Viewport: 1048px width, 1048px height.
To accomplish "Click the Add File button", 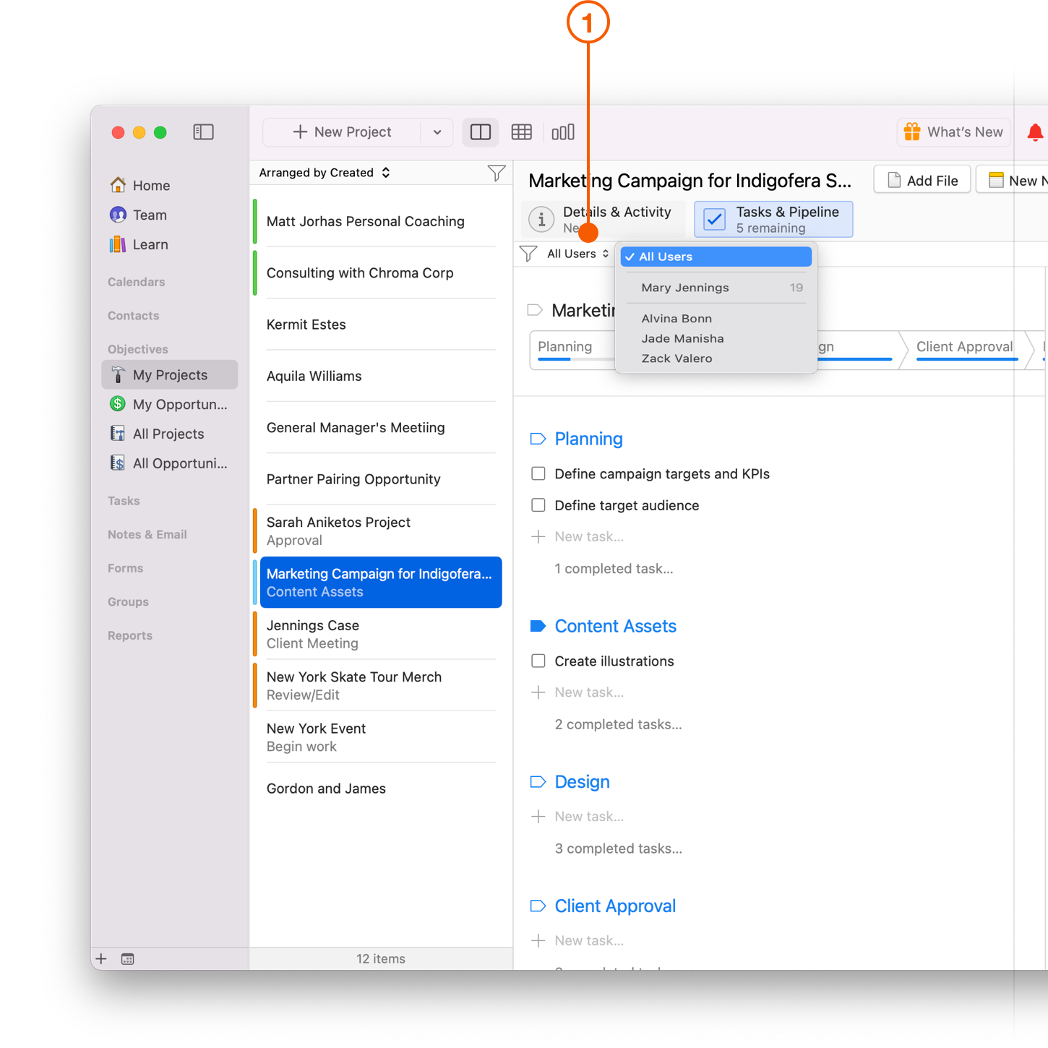I will 922,179.
